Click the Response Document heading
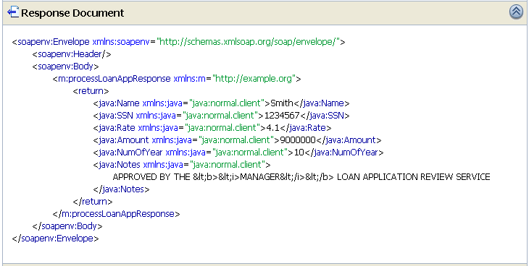The width and height of the screenshot is (529, 266). tap(72, 13)
